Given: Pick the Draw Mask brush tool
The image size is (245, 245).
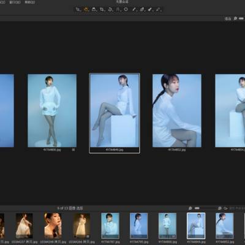Looking at the screenshot, I should [x=134, y=9].
